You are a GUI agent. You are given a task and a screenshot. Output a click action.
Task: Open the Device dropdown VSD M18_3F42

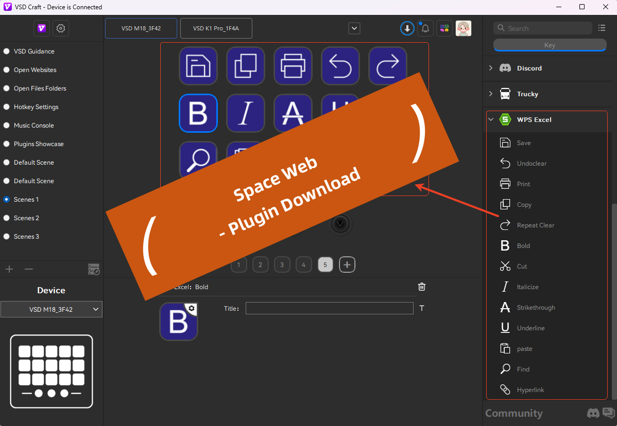[x=52, y=309]
